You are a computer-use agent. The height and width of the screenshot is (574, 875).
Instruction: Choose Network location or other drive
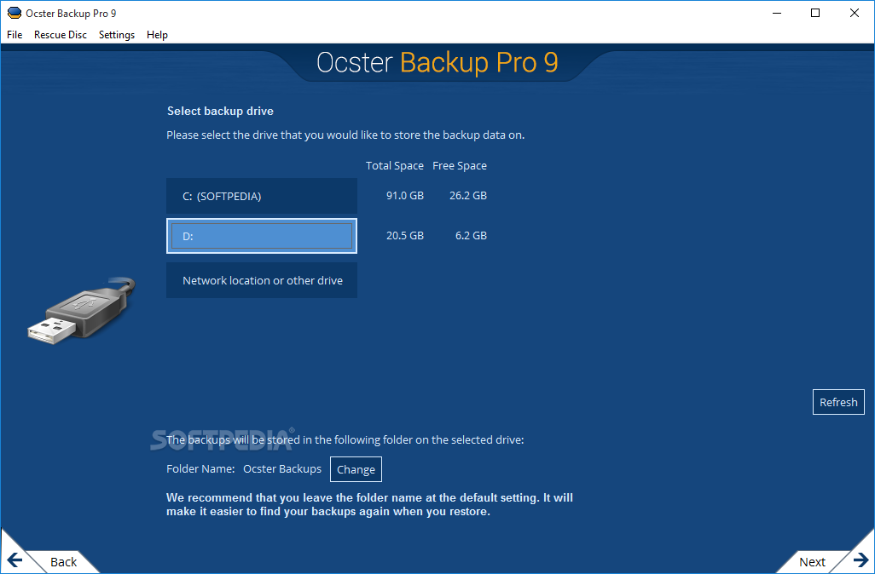click(262, 280)
